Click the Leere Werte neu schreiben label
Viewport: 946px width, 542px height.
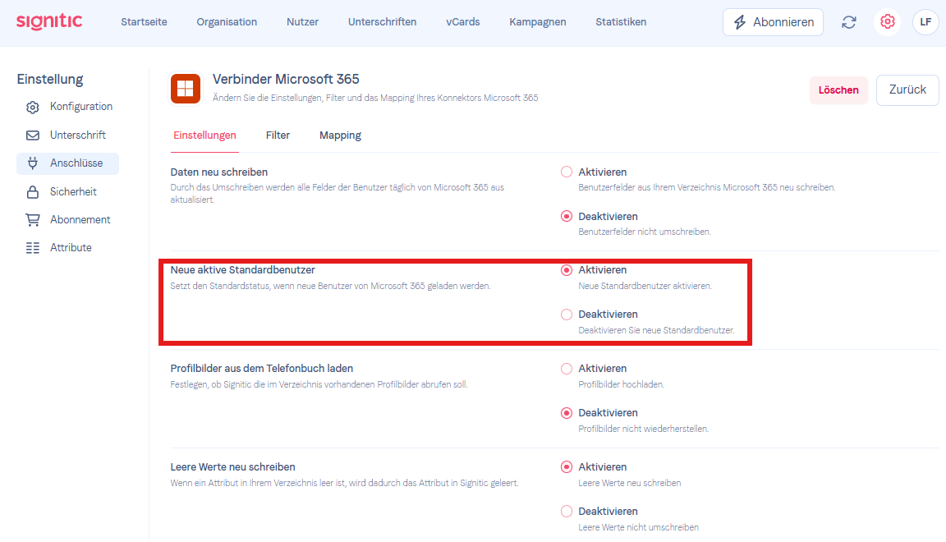coord(233,466)
